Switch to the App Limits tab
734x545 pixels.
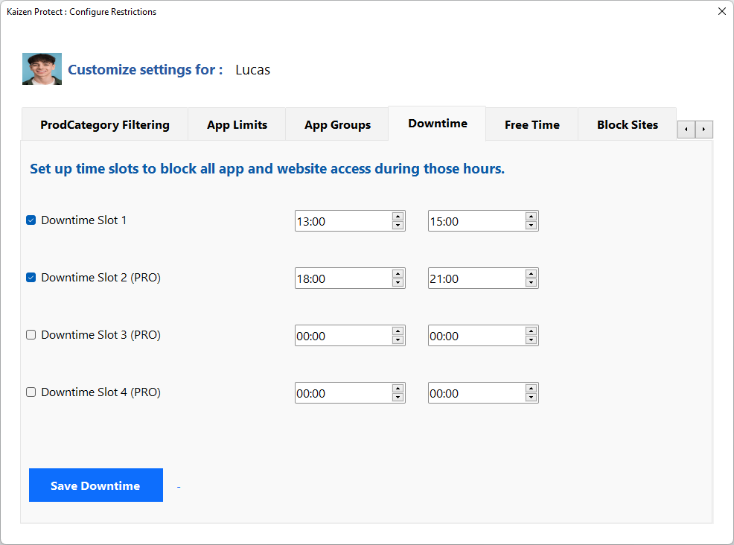tap(237, 125)
